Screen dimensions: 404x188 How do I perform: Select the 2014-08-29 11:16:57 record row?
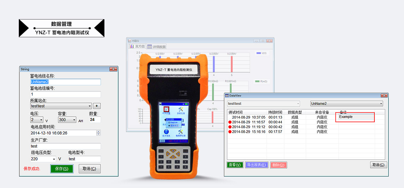(306, 122)
